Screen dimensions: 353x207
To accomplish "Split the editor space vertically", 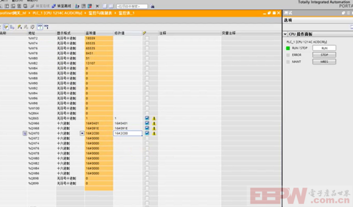I will (x=111, y=6).
